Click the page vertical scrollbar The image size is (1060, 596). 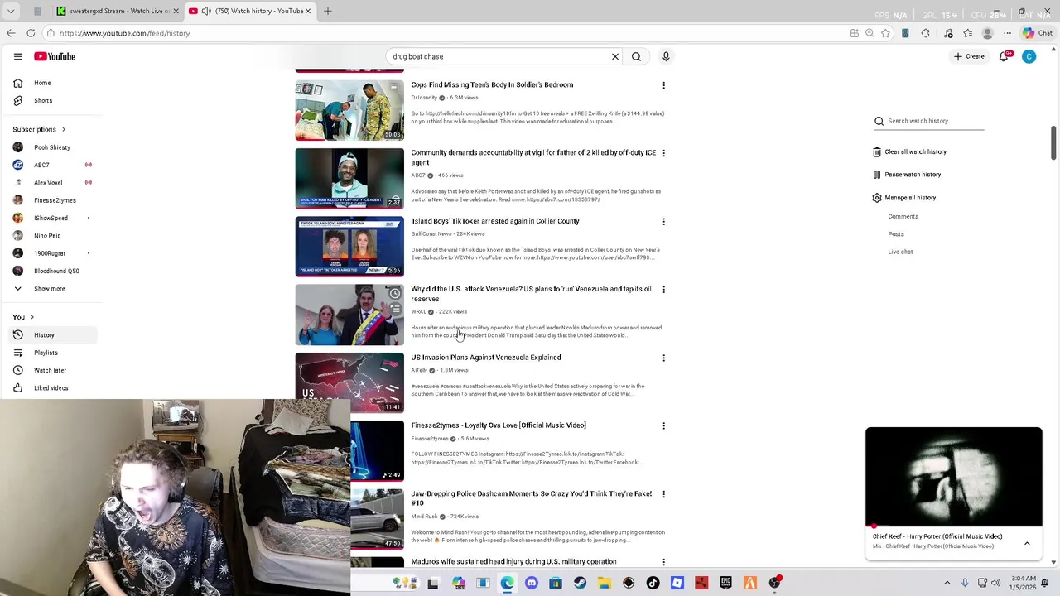tap(1053, 144)
